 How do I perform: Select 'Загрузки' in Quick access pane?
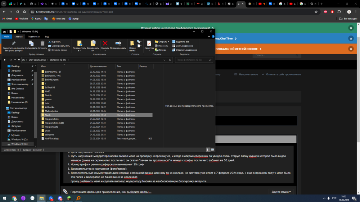16,70
